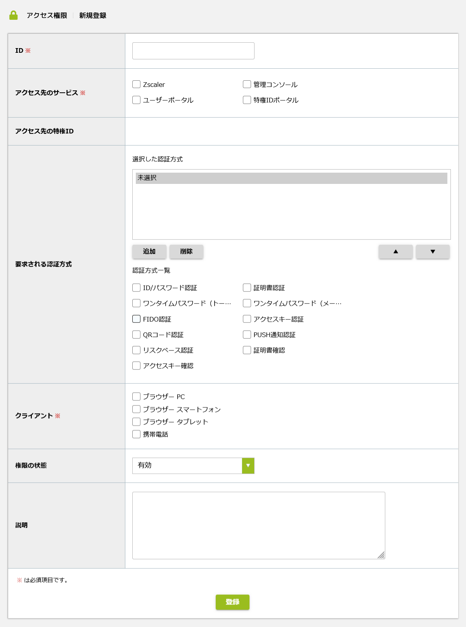Check the 証明書確認 option

coord(247,350)
